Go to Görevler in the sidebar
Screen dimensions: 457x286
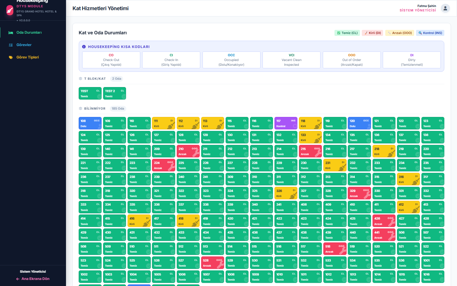[33, 45]
